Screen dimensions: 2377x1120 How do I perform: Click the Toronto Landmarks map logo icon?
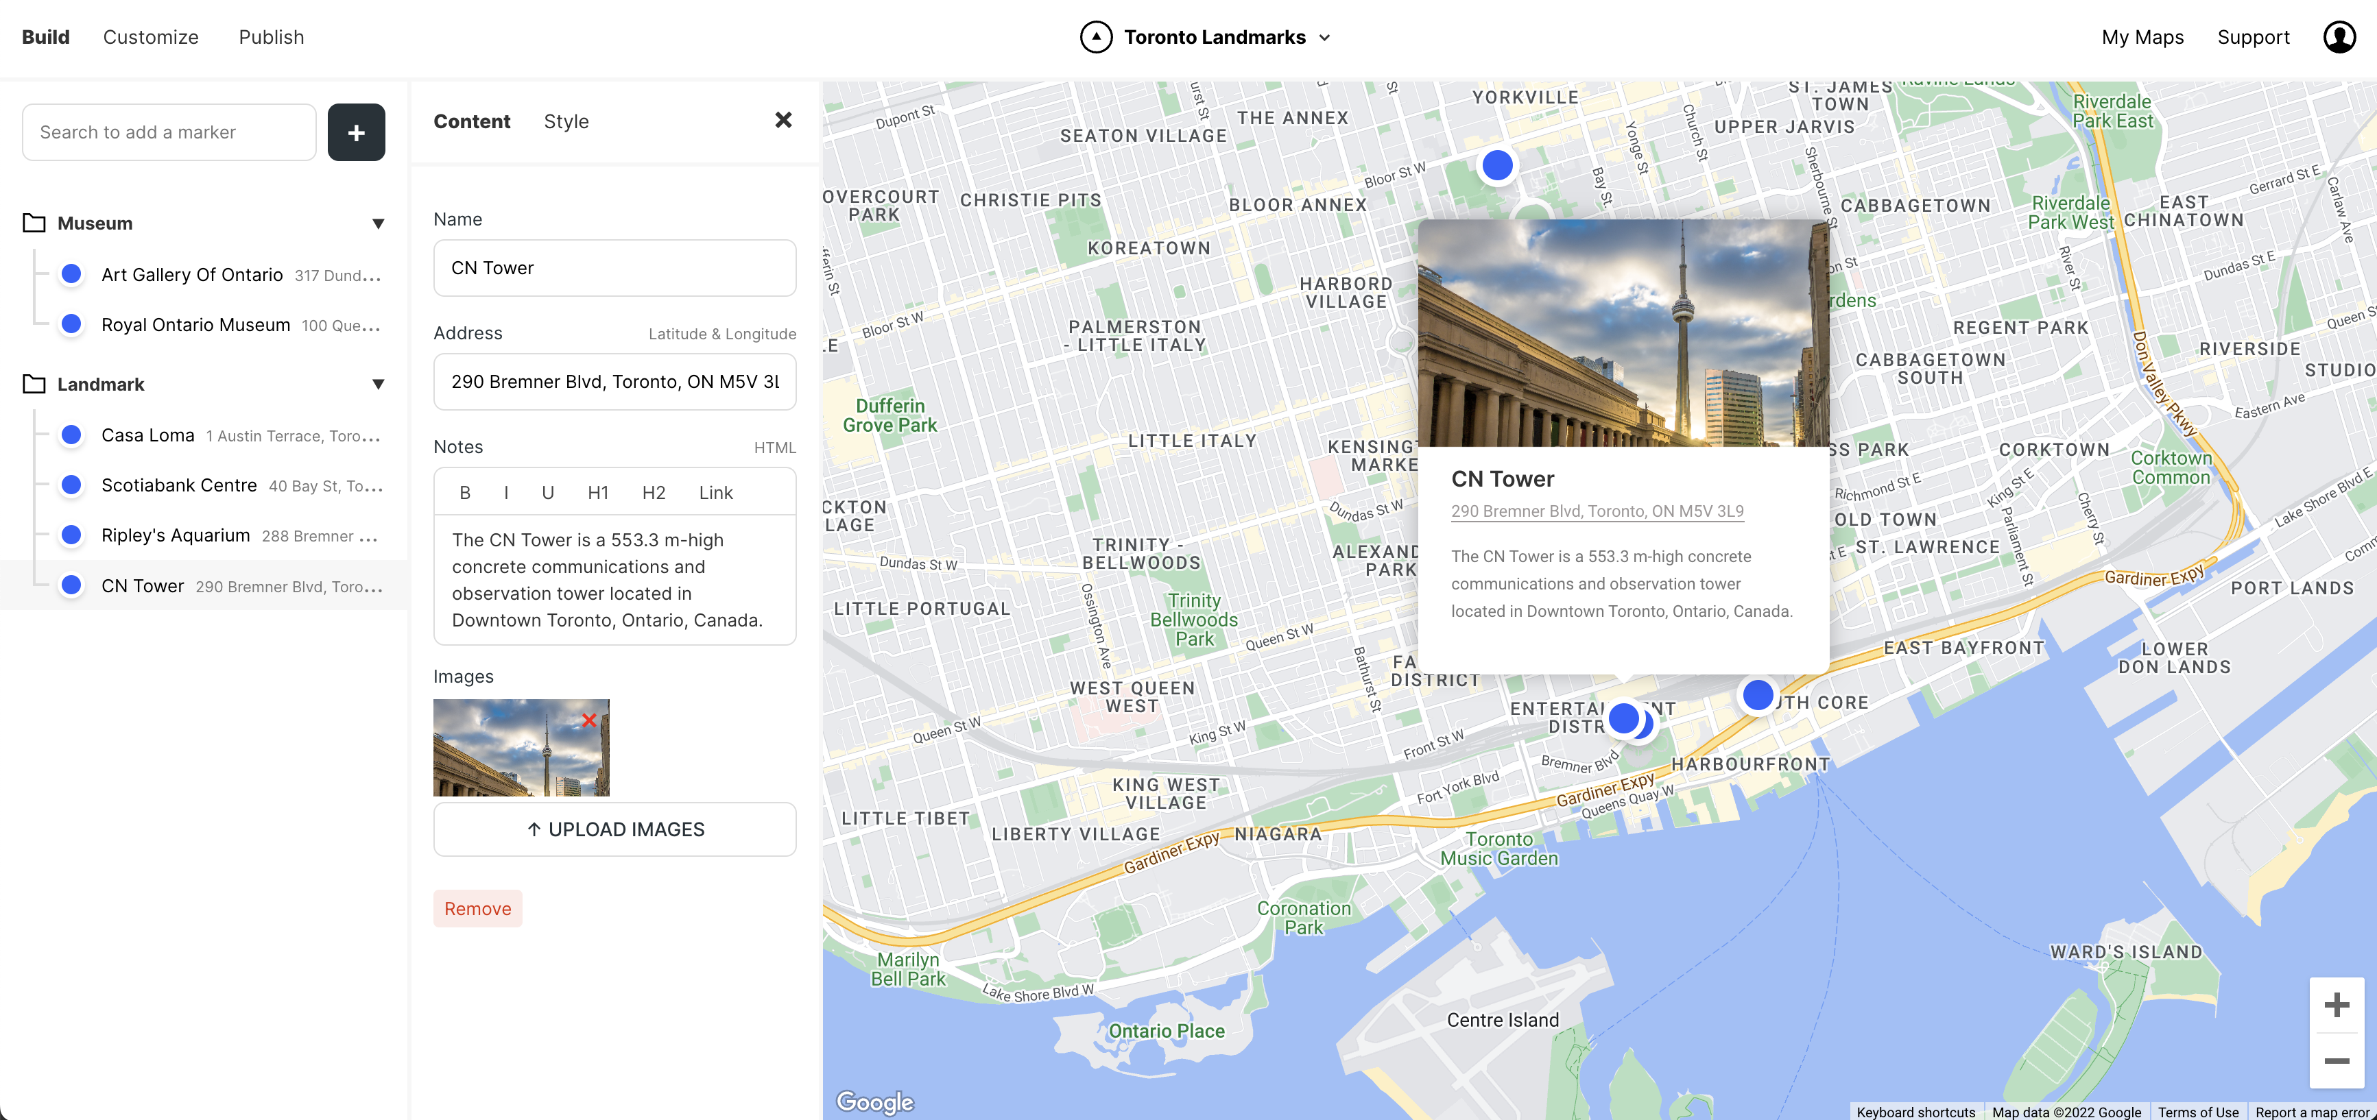1096,37
